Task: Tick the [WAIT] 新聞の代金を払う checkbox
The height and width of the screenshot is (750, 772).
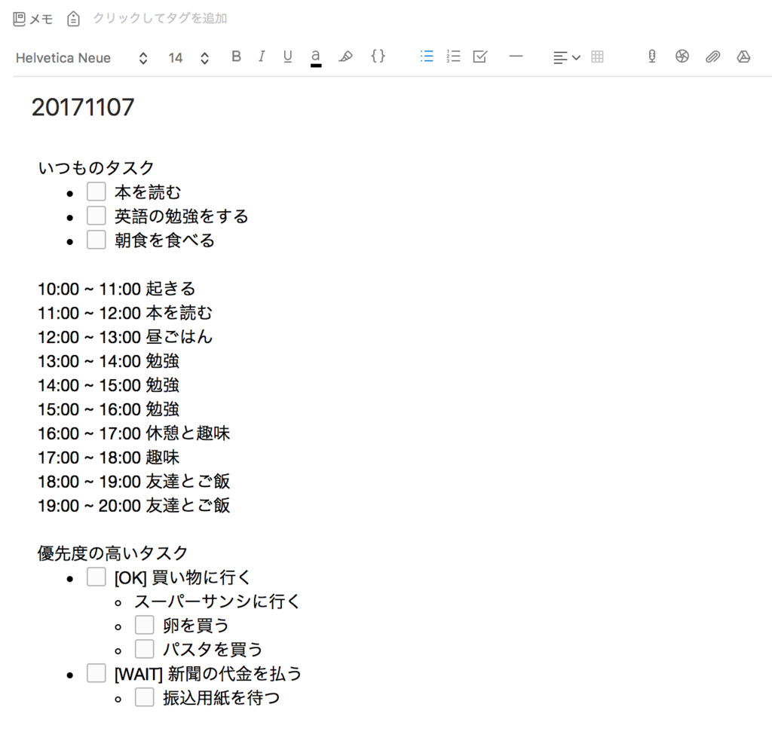Action: pyautogui.click(x=96, y=672)
